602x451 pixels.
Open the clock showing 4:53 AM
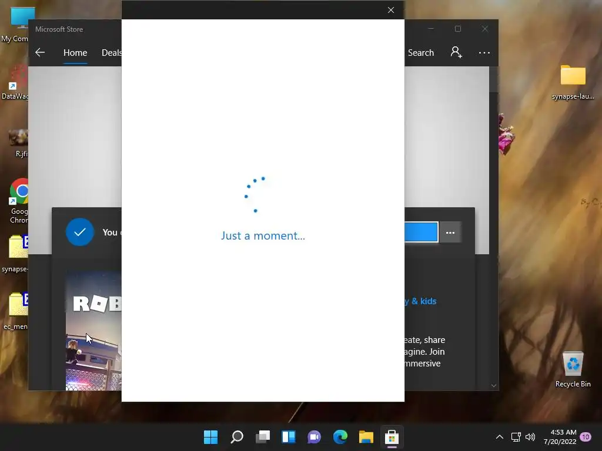(x=560, y=437)
